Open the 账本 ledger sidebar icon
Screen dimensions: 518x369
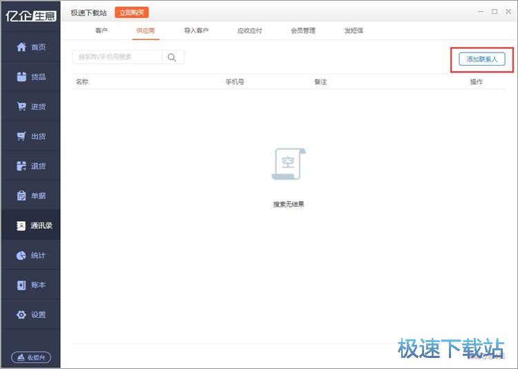pyautogui.click(x=21, y=285)
